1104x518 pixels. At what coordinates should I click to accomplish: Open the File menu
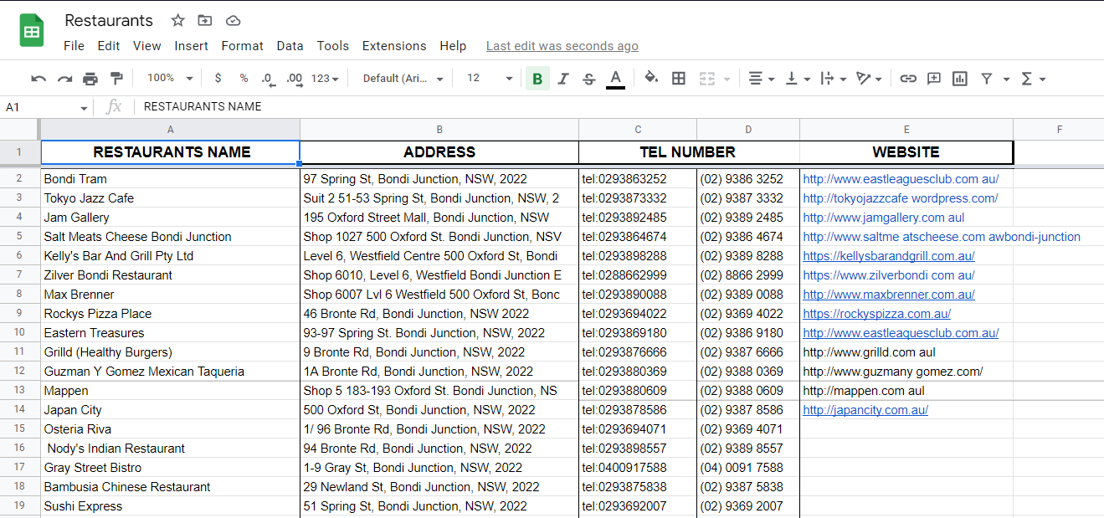[74, 46]
